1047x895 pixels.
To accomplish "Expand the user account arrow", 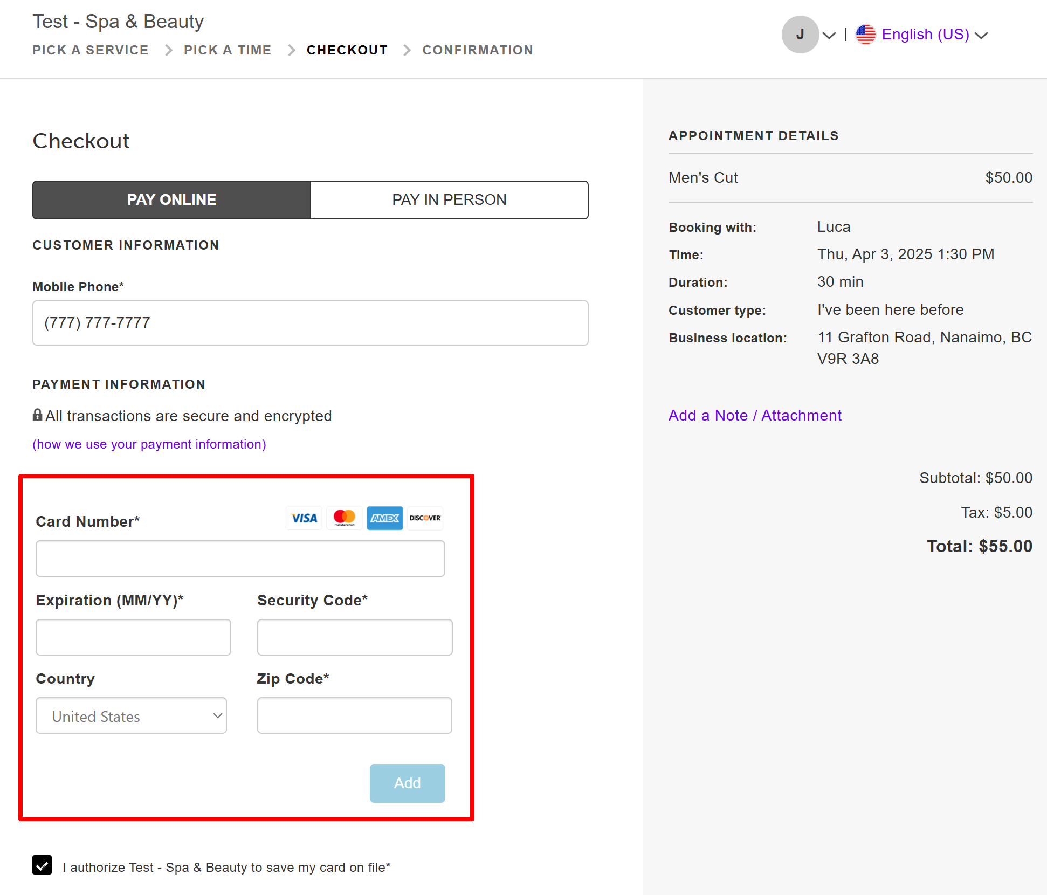I will [x=829, y=36].
